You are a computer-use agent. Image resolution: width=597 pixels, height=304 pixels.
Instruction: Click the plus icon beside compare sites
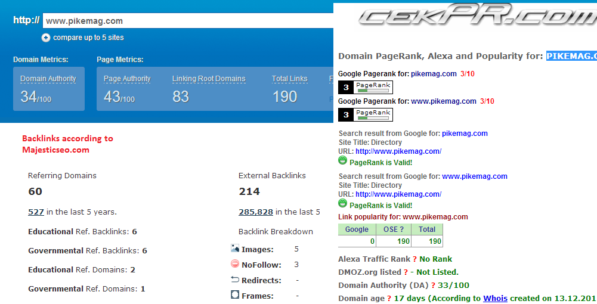(46, 38)
